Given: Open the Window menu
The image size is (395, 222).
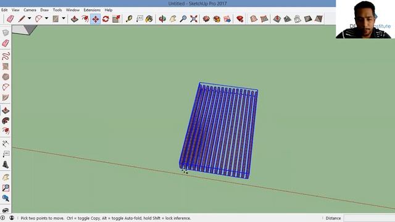Looking at the screenshot, I should 73,10.
